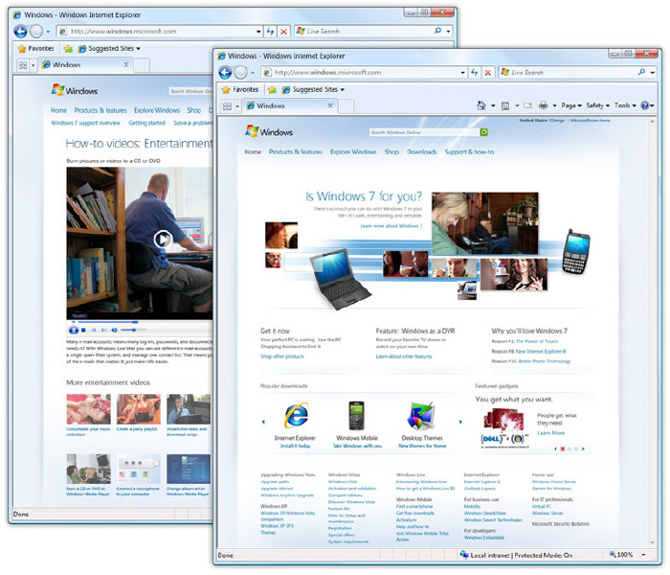This screenshot has height=575, width=670.
Task: Click Quick Tabs icon in rear window
Action: coord(23,65)
